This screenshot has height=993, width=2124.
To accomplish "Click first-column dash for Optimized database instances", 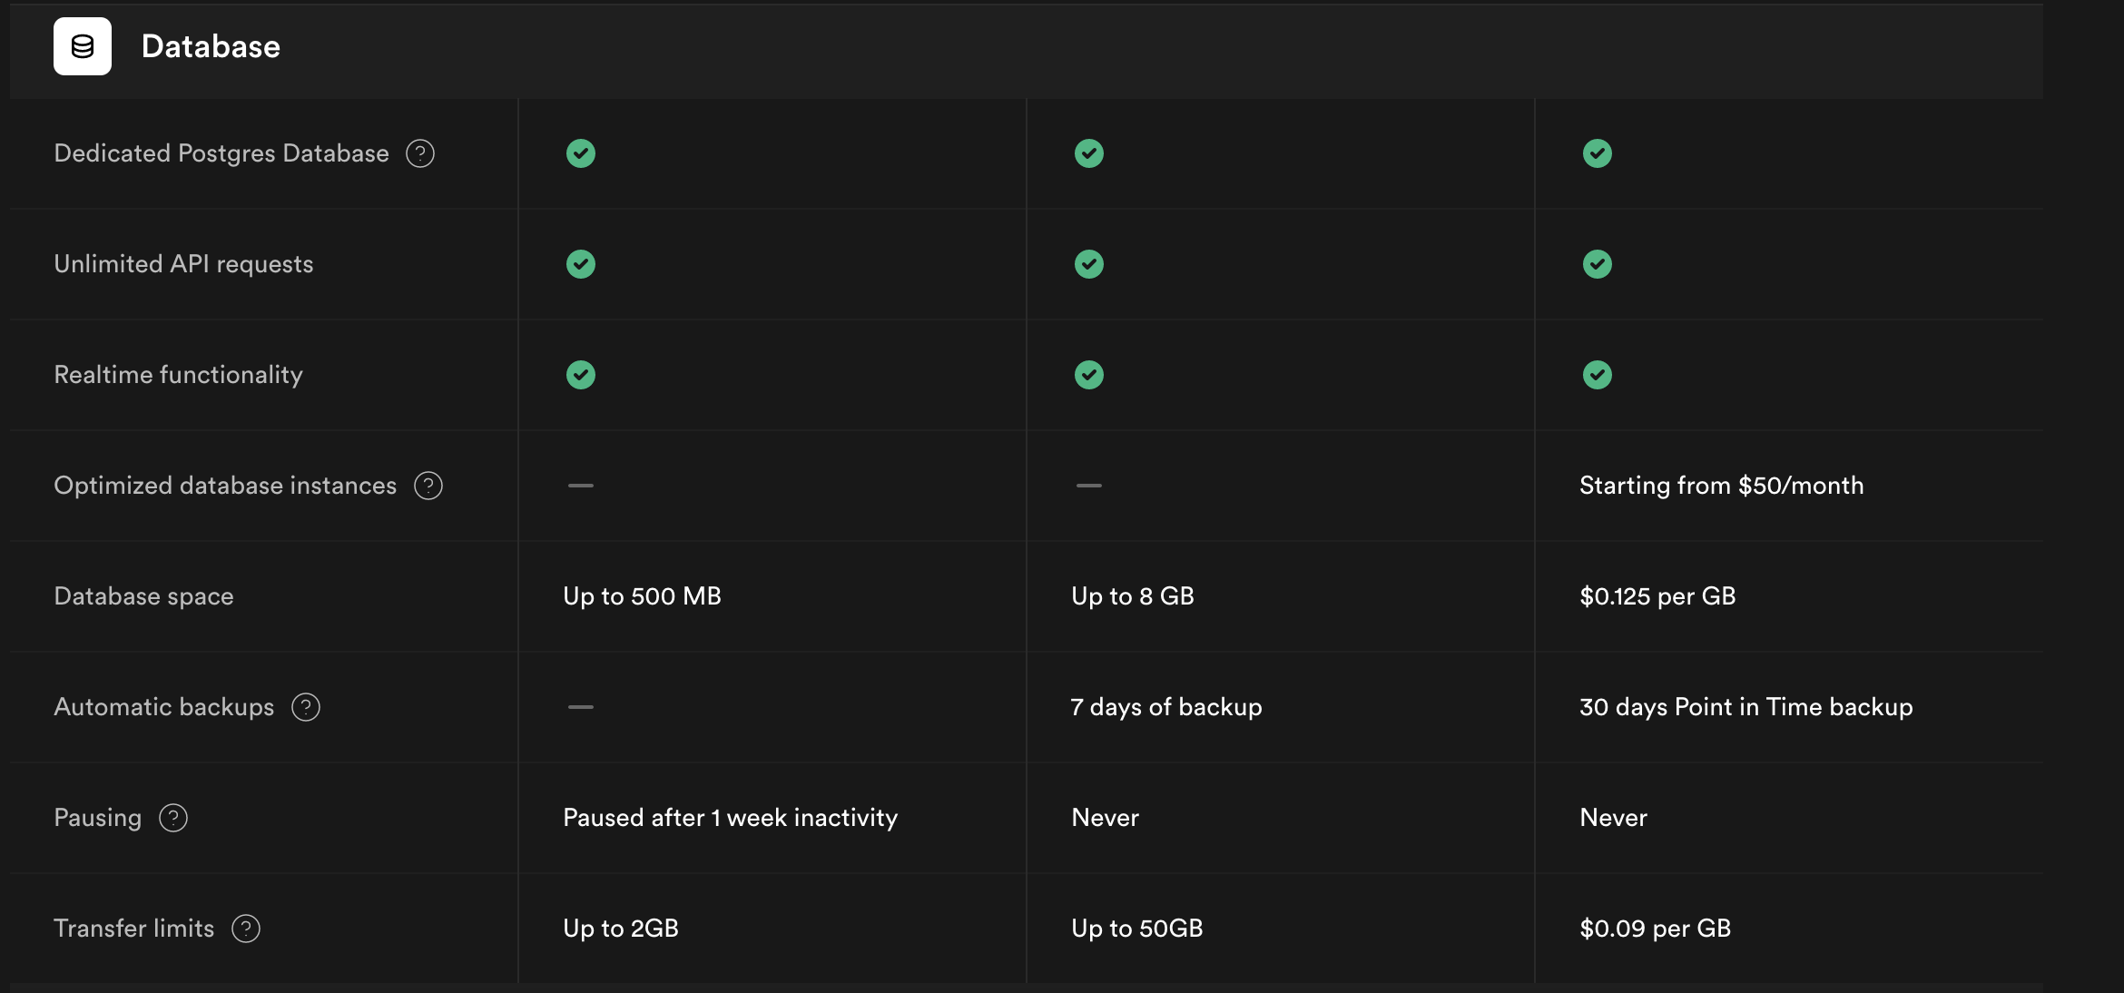I will [581, 486].
